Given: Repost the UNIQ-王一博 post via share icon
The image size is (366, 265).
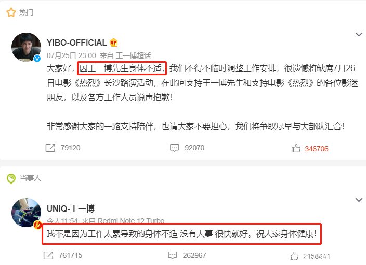Looking at the screenshot, I should coord(48,255).
